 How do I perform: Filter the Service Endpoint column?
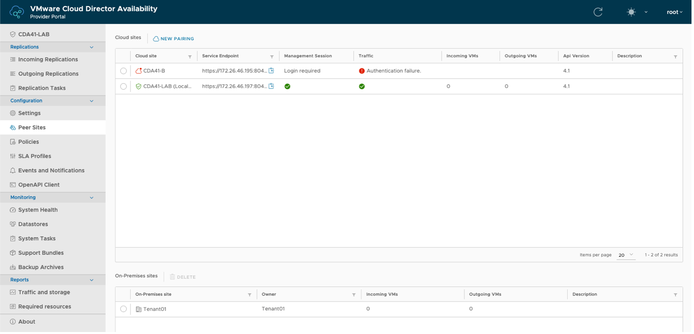click(272, 57)
